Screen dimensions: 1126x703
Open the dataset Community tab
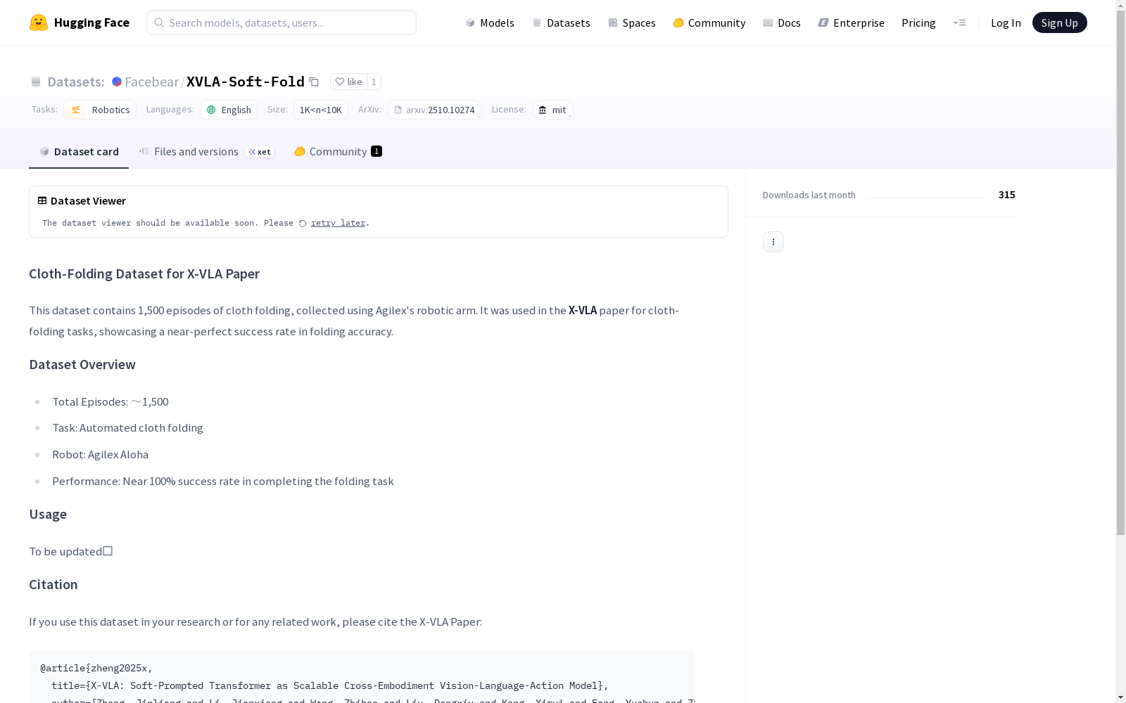pyautogui.click(x=338, y=151)
